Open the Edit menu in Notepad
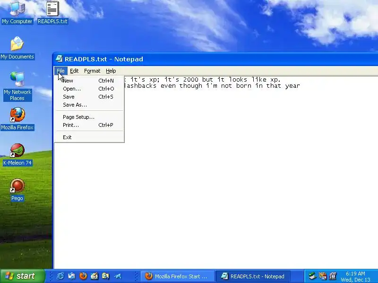The height and width of the screenshot is (283, 378). click(74, 71)
